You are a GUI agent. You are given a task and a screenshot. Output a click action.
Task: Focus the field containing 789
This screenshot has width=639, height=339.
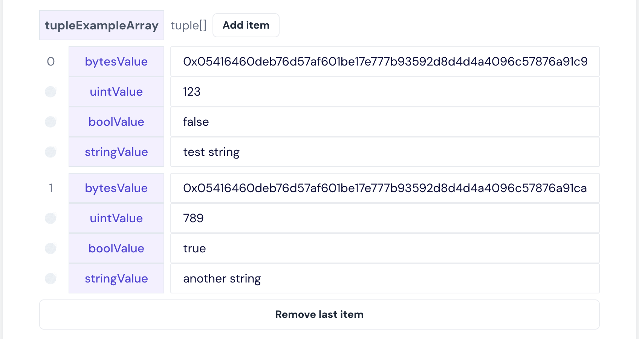[x=385, y=218]
